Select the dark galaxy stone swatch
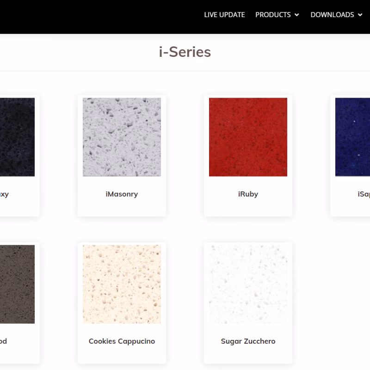 point(17,137)
